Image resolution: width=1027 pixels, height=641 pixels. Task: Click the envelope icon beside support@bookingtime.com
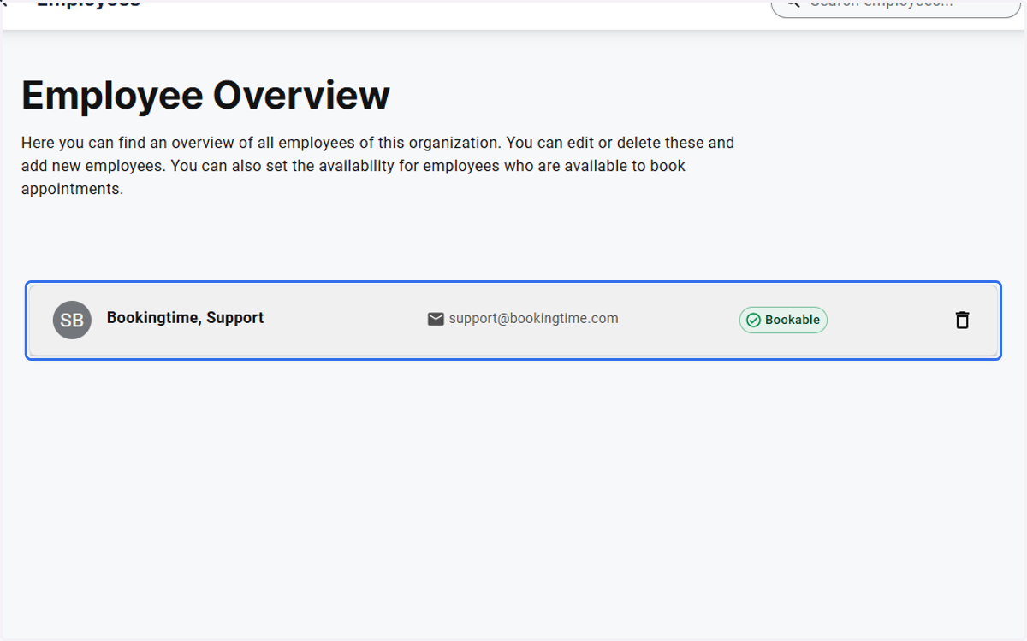click(x=436, y=319)
